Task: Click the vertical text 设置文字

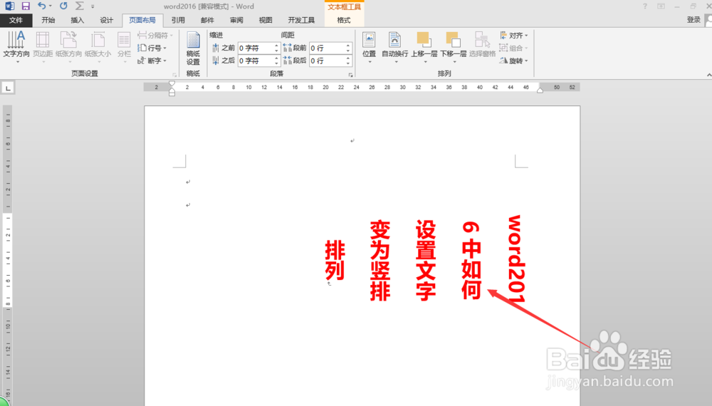Action: click(426, 261)
